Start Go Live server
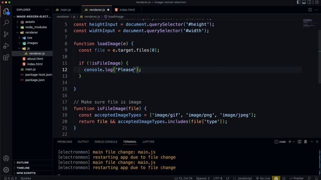The width and height of the screenshot is (321, 180). 263,178
